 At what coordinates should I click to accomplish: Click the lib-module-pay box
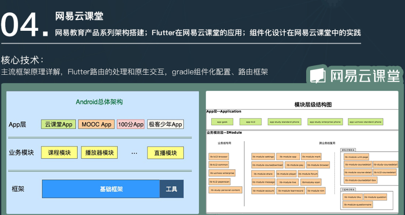click(x=295, y=165)
